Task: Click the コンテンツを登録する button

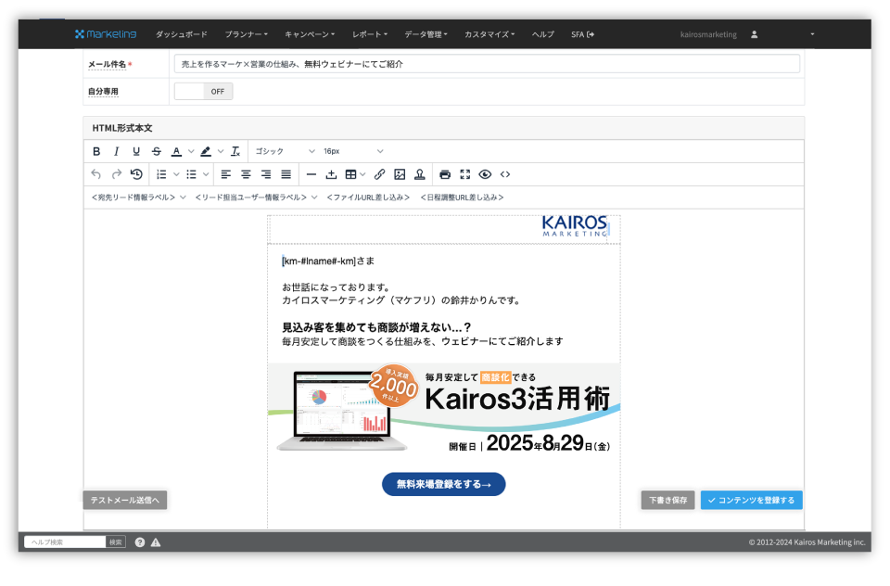Action: click(752, 501)
